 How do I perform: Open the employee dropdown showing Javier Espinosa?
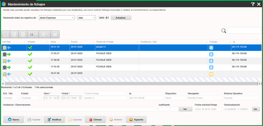click(x=57, y=18)
